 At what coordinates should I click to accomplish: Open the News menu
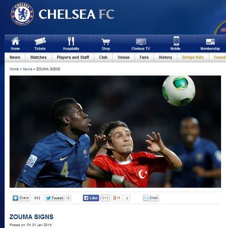[15, 57]
